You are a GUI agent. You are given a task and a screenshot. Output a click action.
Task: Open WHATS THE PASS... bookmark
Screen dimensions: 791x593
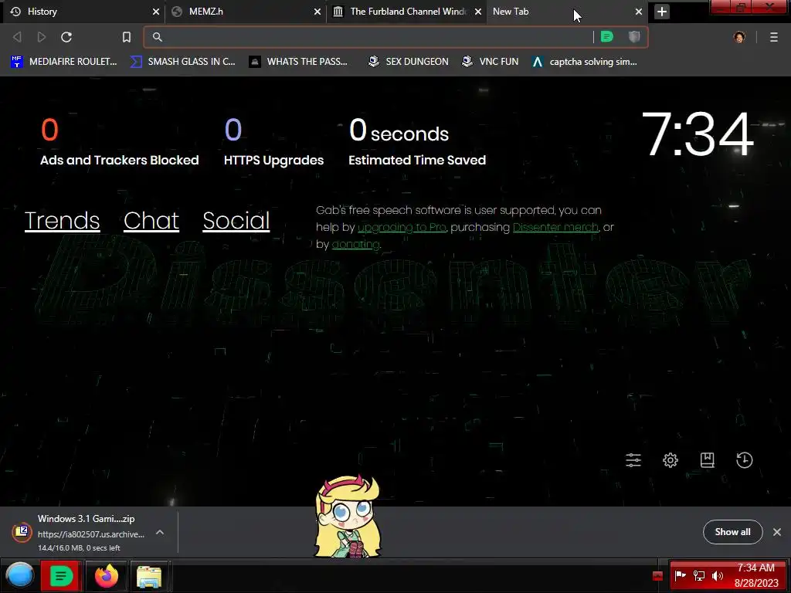pos(298,62)
